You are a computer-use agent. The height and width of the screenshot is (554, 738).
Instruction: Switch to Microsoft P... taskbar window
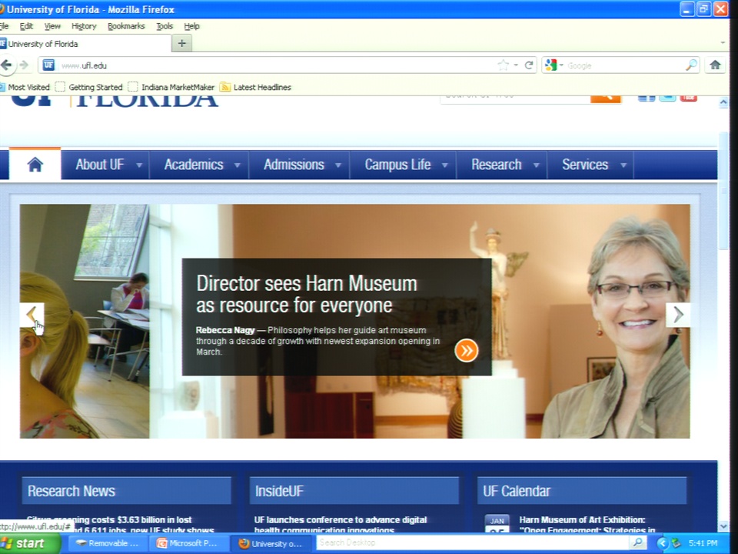pos(189,543)
